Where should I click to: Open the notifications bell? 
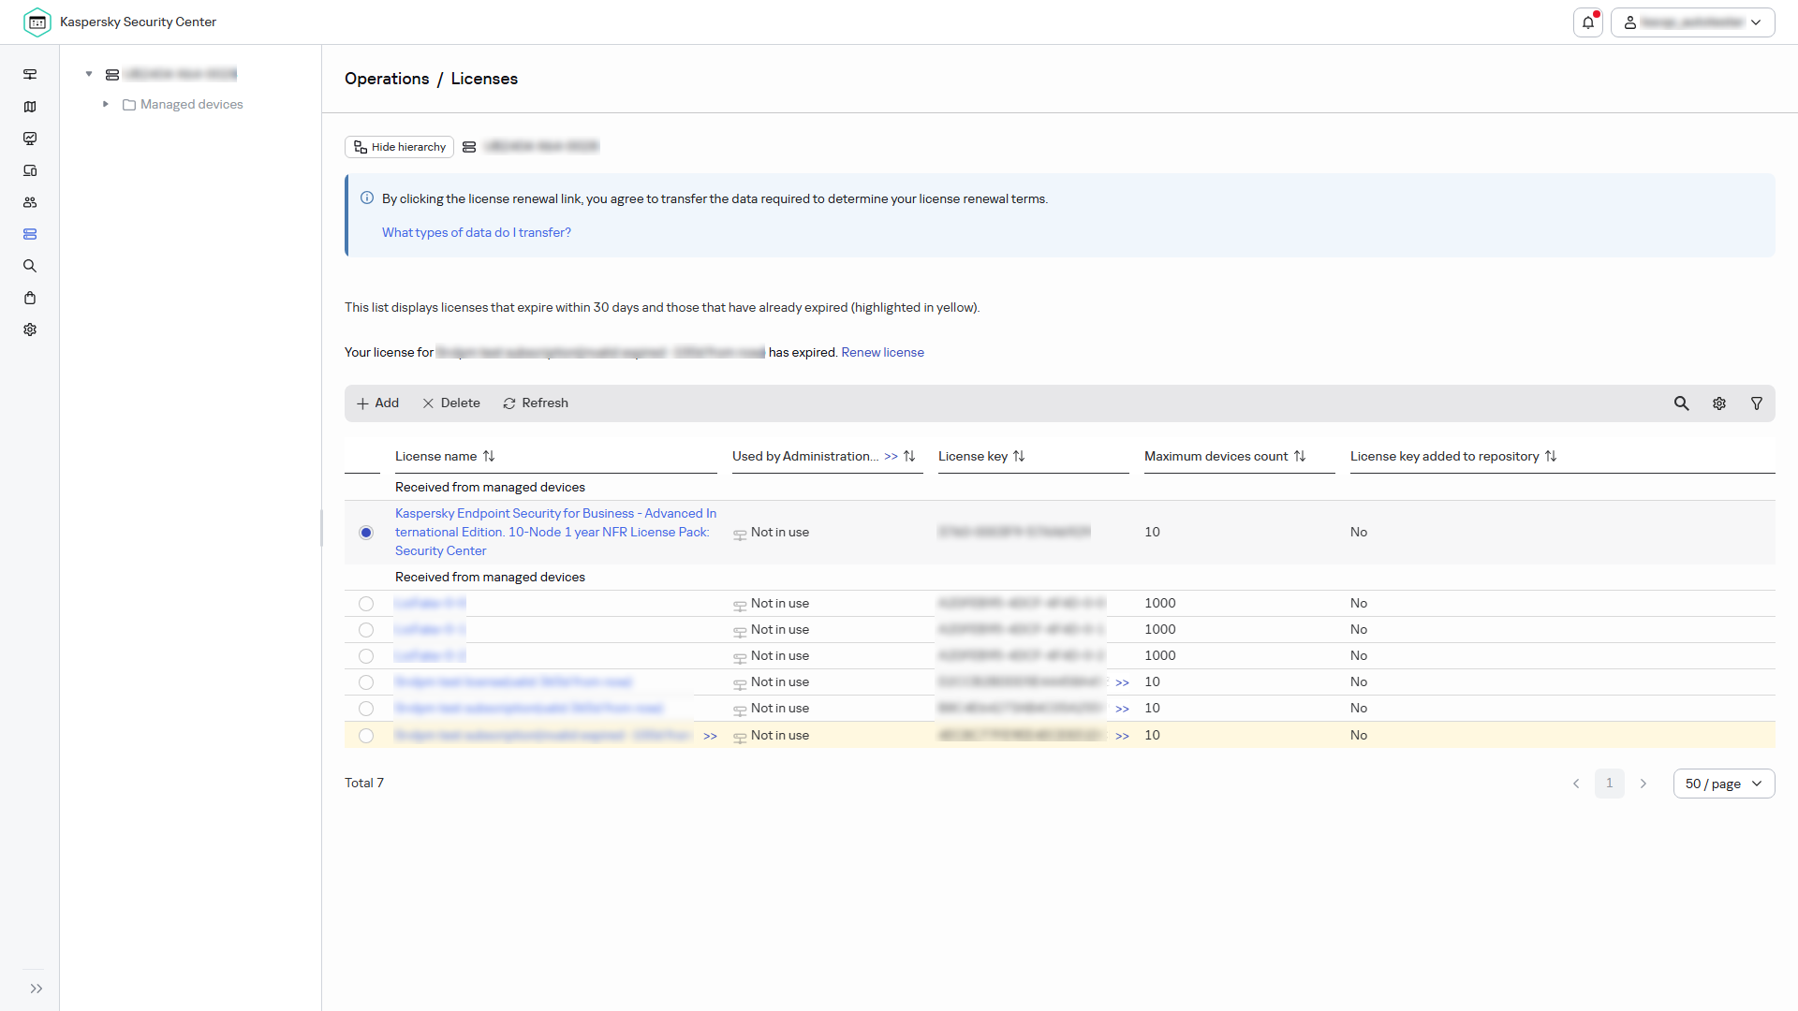pos(1588,22)
